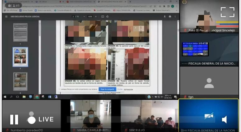Click the PDF print icon
The image size is (241, 132).
coord(170,16)
